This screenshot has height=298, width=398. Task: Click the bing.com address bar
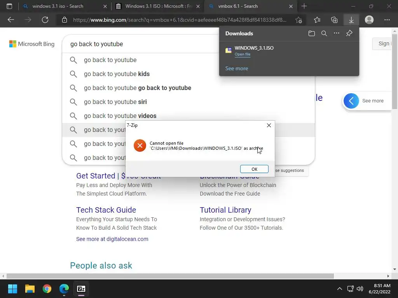click(x=180, y=20)
